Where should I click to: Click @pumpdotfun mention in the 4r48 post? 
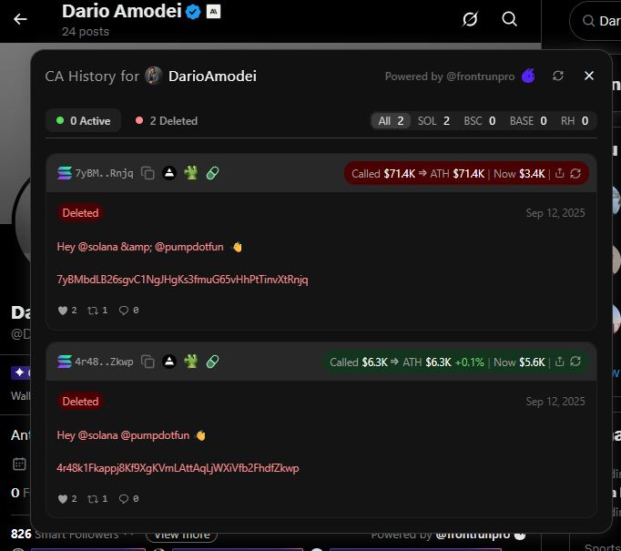[x=155, y=435]
